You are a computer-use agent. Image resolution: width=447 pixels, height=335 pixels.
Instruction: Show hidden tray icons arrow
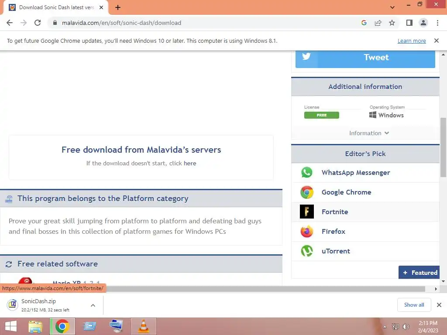click(385, 327)
